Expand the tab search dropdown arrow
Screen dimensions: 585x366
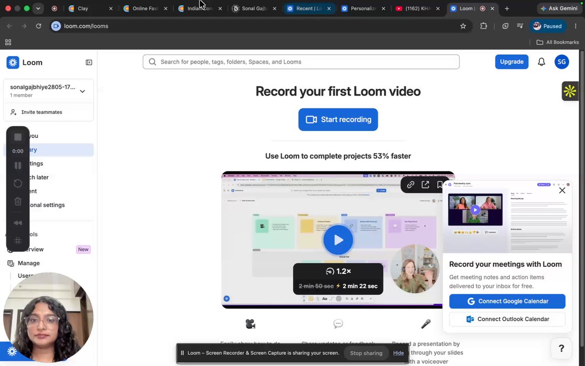[x=38, y=8]
